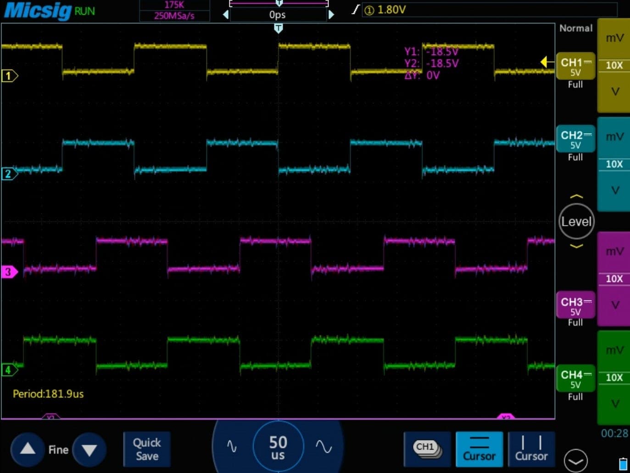Screen dimensions: 630x473
Task: Toggle the CH4 channel button
Action: coord(575,378)
